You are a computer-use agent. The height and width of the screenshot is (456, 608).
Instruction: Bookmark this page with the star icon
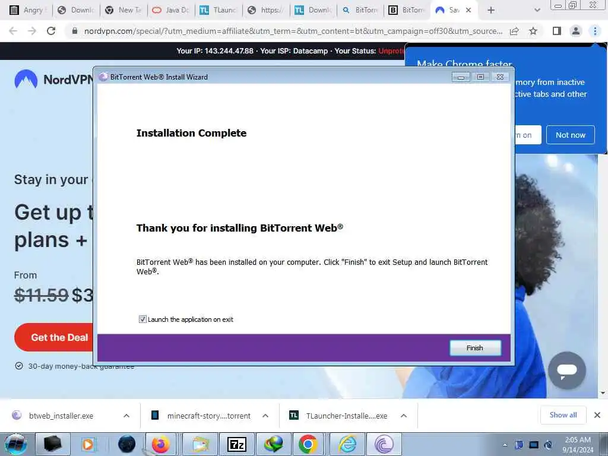pos(533,31)
